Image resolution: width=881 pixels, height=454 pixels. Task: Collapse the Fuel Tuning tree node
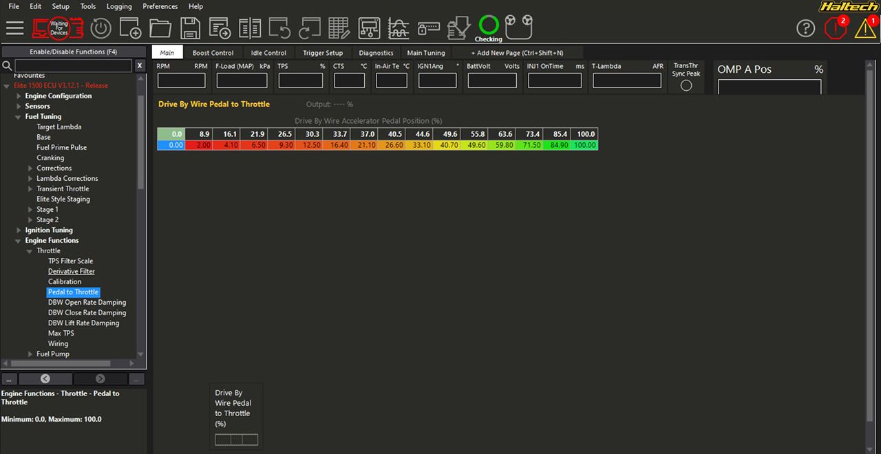coord(19,117)
